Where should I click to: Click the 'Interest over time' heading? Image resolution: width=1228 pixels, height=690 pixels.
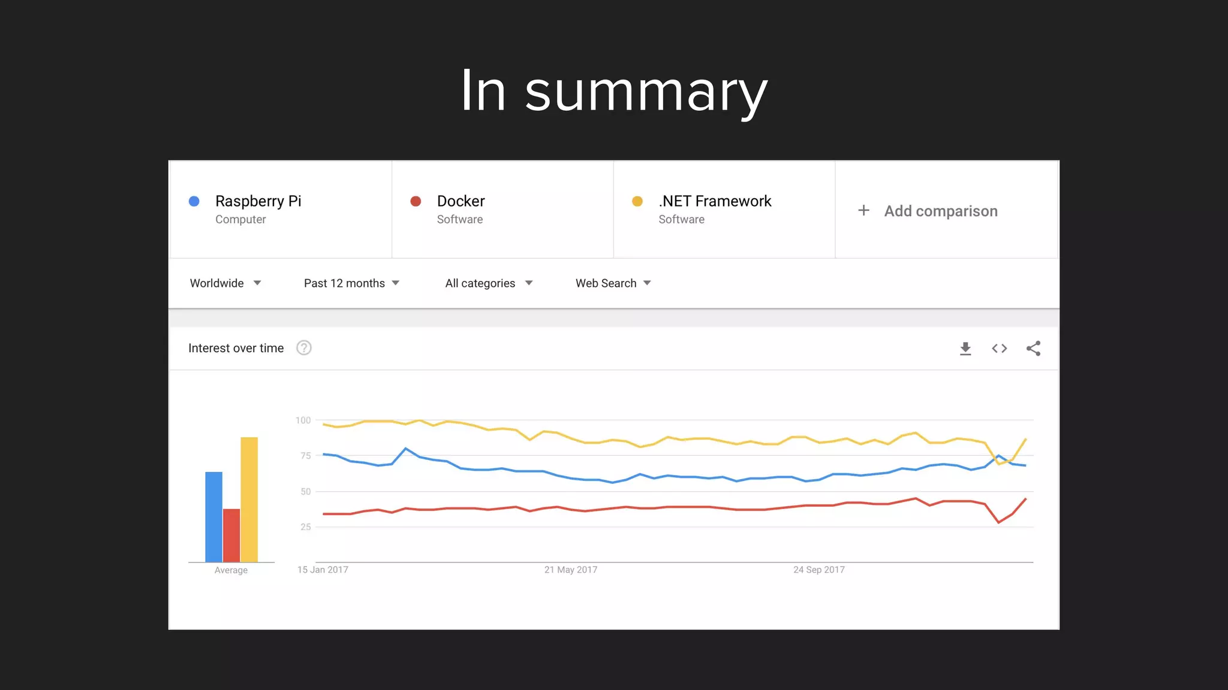pos(236,348)
